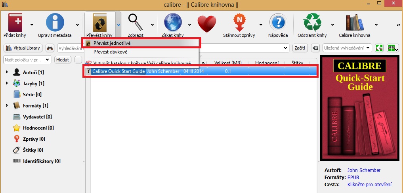This screenshot has width=403, height=193.
Task: Click the Autoři person icon
Action: [x=17, y=72]
